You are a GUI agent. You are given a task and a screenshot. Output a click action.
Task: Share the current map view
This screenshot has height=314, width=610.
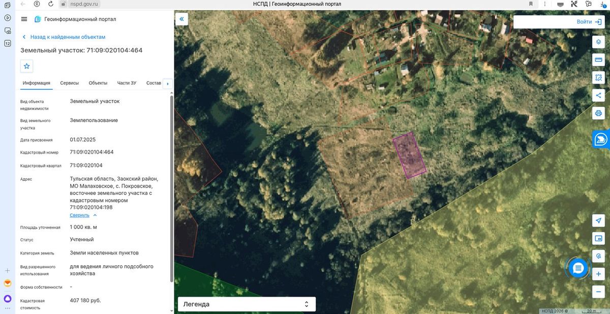pyautogui.click(x=598, y=95)
